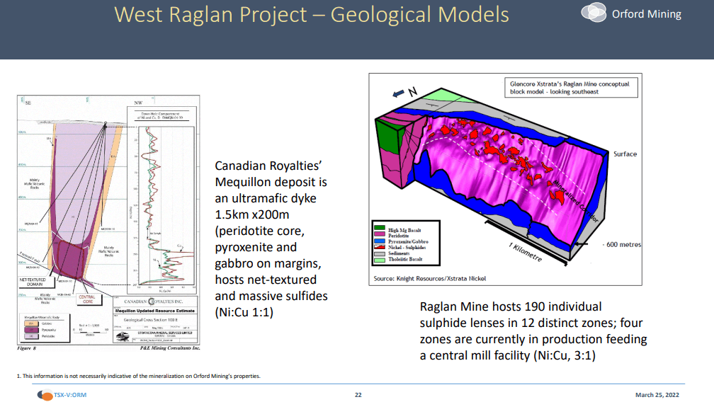The image size is (714, 402).
Task: Click the NW direction label on cross section
Action: [138, 103]
